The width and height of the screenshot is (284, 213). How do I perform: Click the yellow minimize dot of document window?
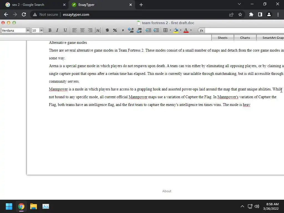point(9,23)
